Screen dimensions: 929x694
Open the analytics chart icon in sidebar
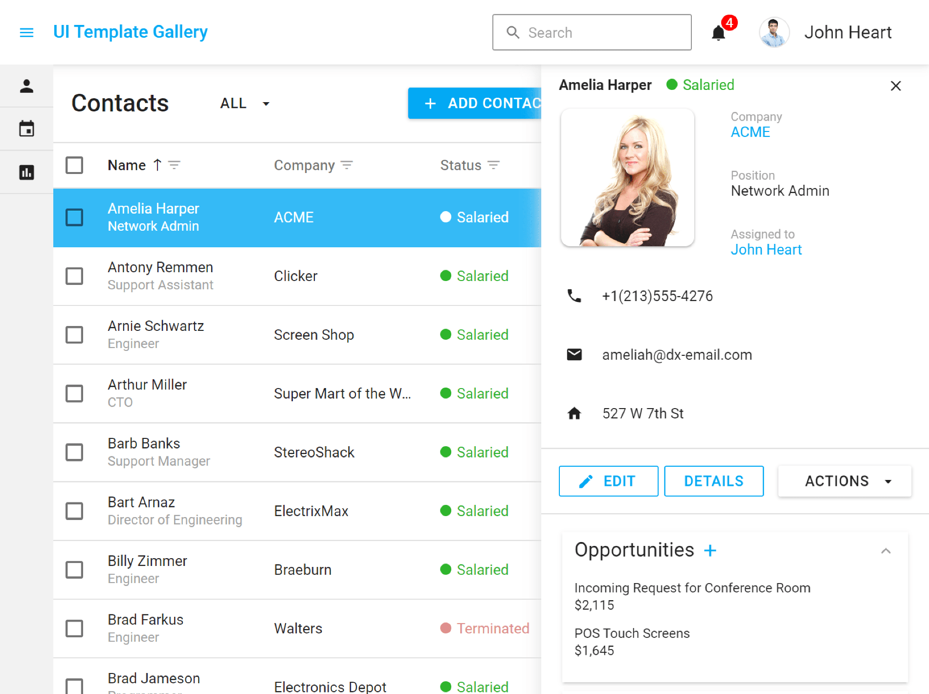26,172
